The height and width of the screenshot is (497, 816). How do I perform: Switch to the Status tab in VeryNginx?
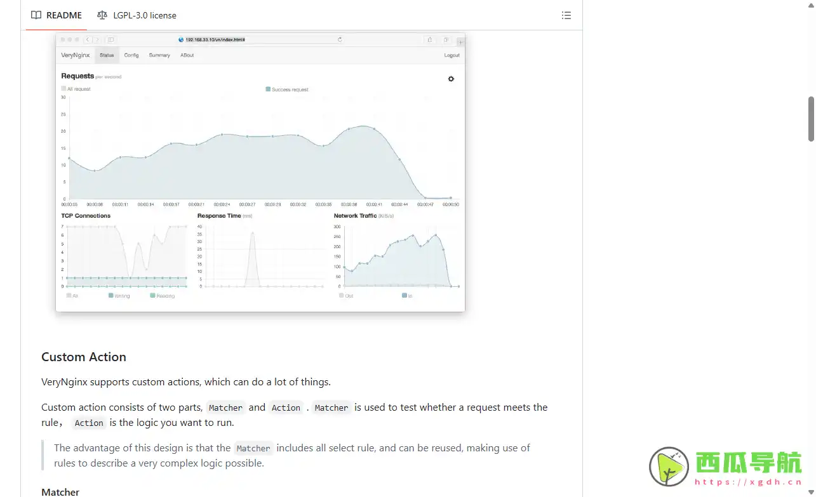coord(106,55)
